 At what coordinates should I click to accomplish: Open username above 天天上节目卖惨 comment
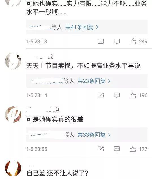coord(40,56)
